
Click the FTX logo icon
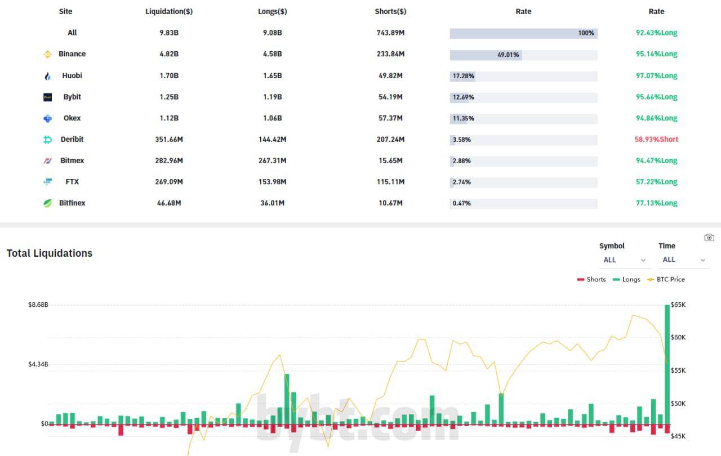coord(48,182)
